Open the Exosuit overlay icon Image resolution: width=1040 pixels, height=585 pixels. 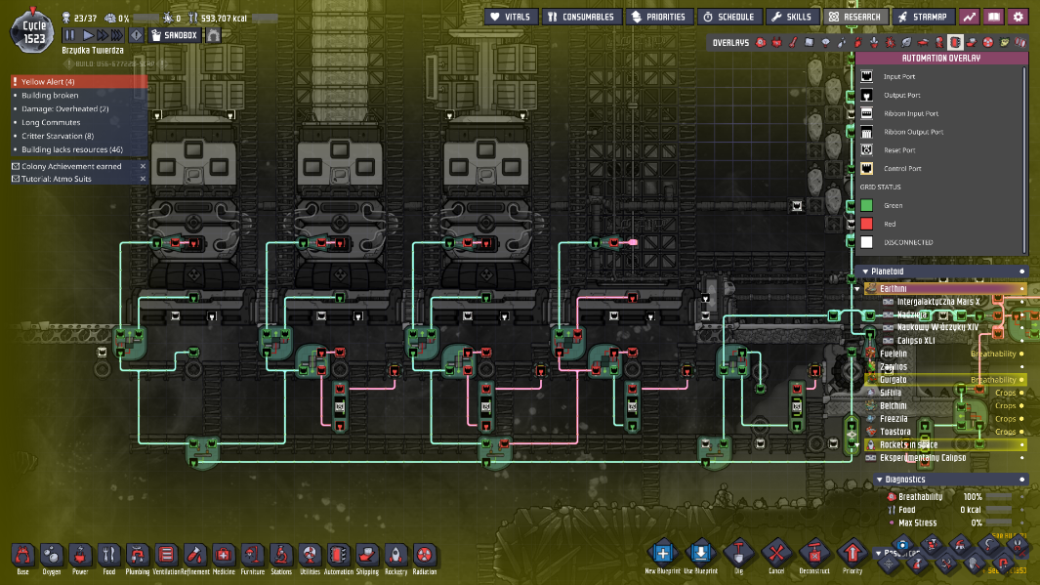click(x=938, y=42)
